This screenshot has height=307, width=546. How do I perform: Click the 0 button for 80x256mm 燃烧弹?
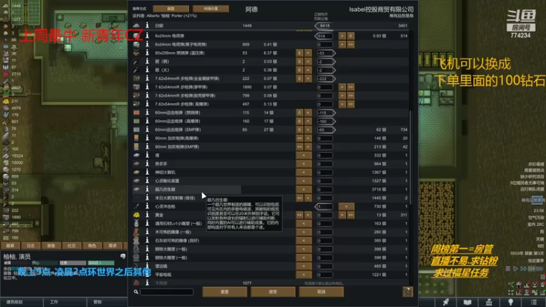point(300,53)
